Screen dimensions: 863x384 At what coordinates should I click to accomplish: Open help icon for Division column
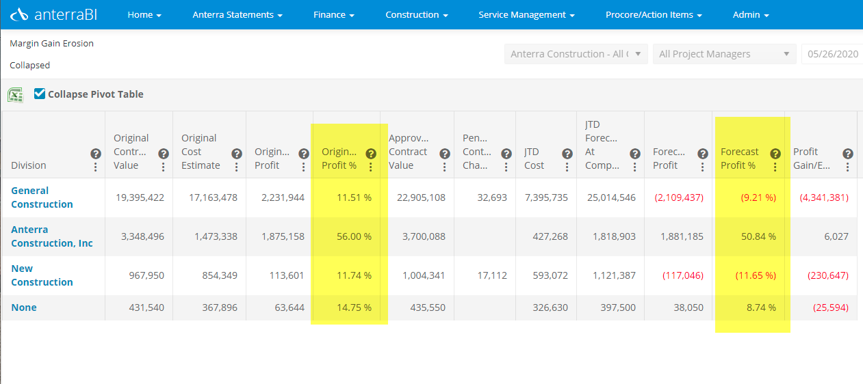tap(96, 154)
